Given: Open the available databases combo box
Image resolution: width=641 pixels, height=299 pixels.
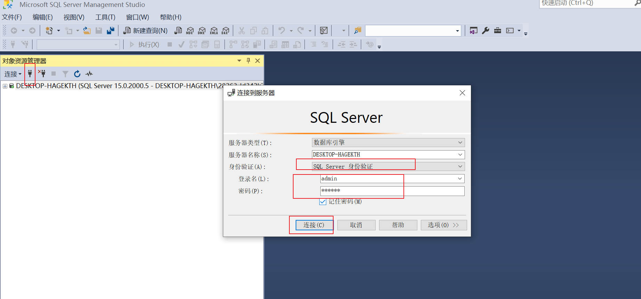Looking at the screenshot, I should coord(78,44).
